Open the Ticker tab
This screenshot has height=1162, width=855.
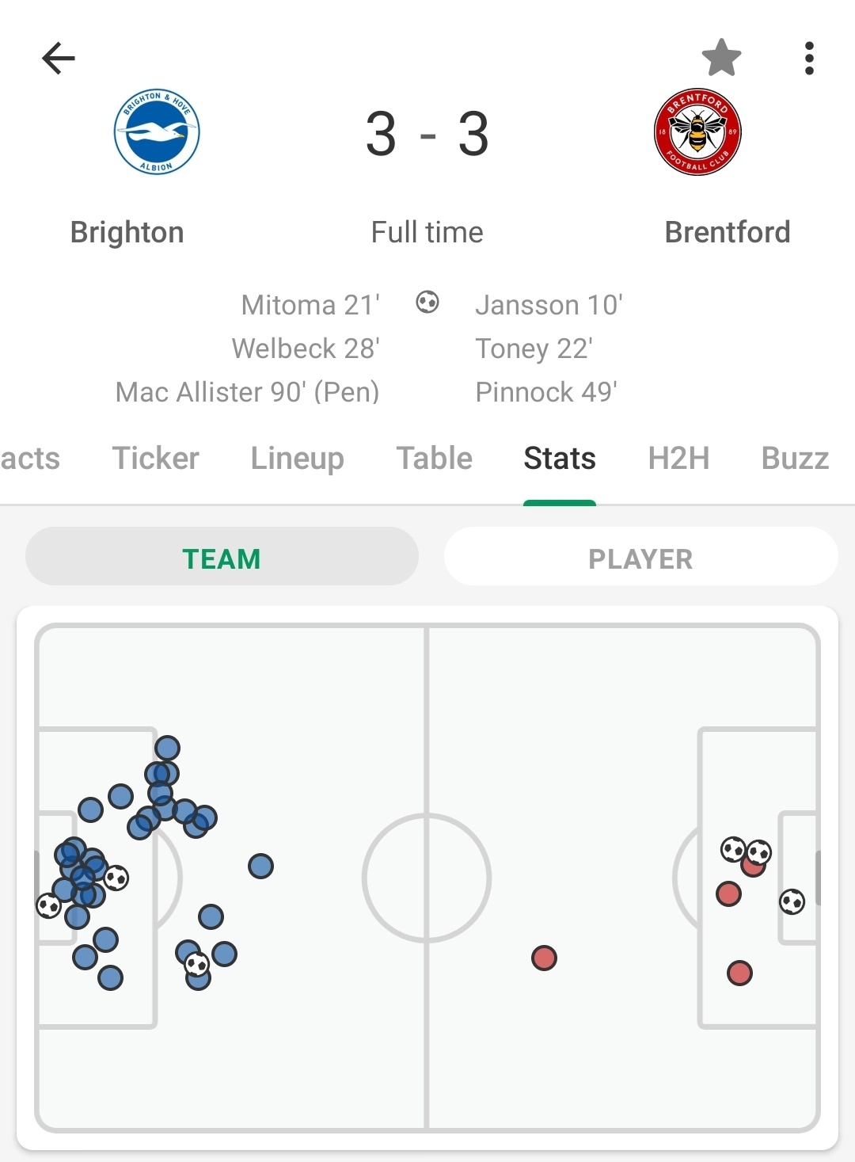click(x=155, y=458)
